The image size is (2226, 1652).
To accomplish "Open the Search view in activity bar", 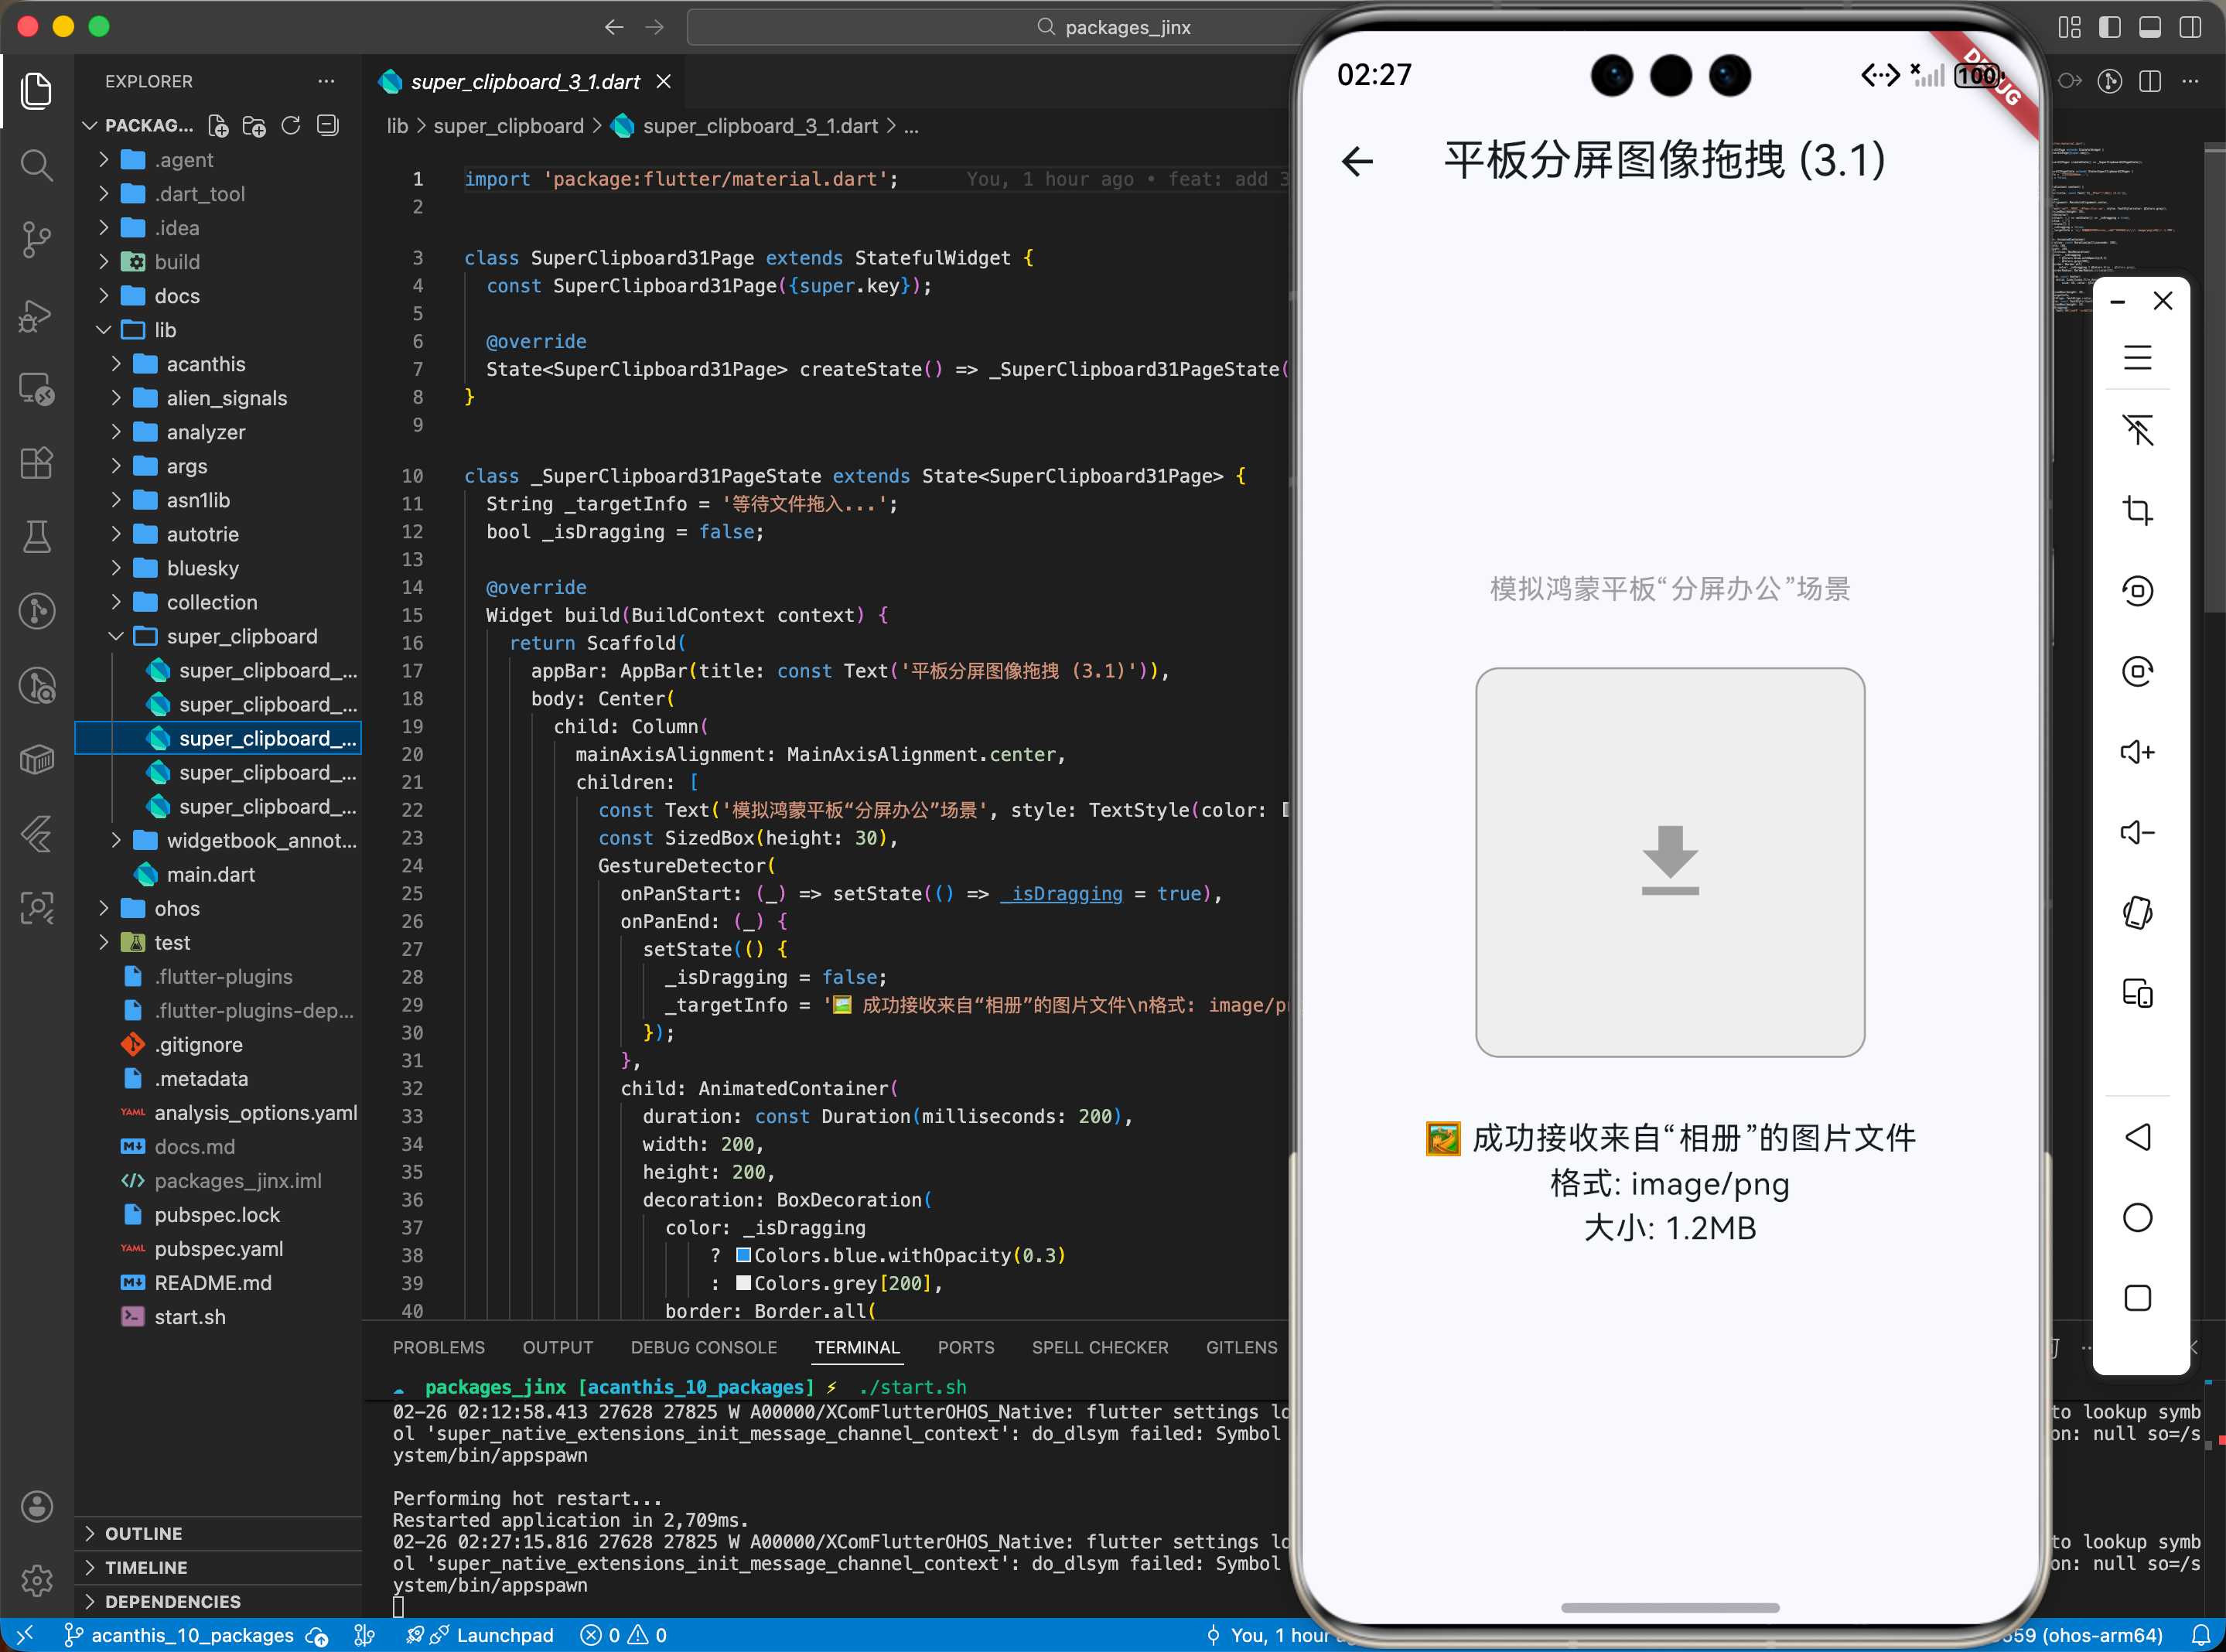I will pos(37,165).
